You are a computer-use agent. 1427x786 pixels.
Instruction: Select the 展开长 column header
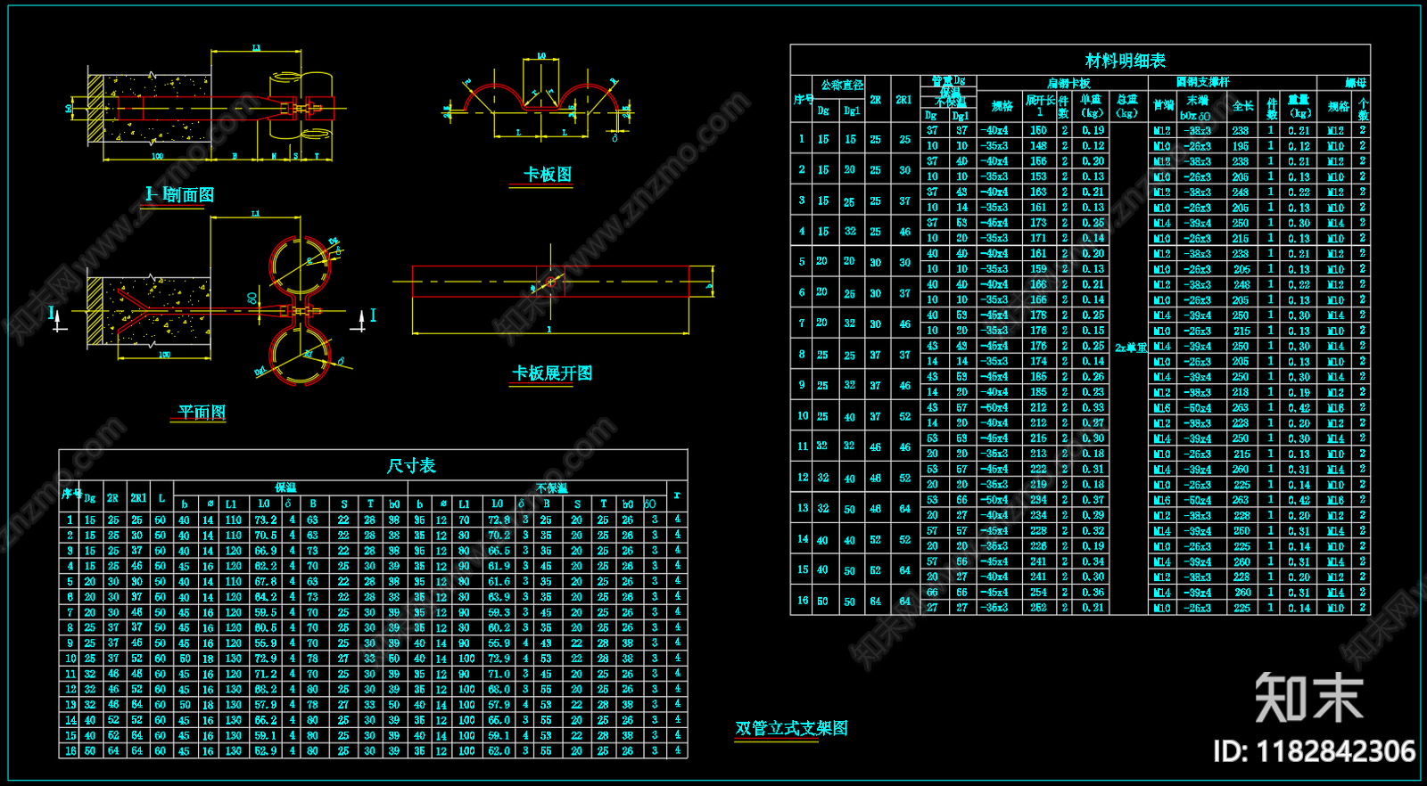(1040, 101)
